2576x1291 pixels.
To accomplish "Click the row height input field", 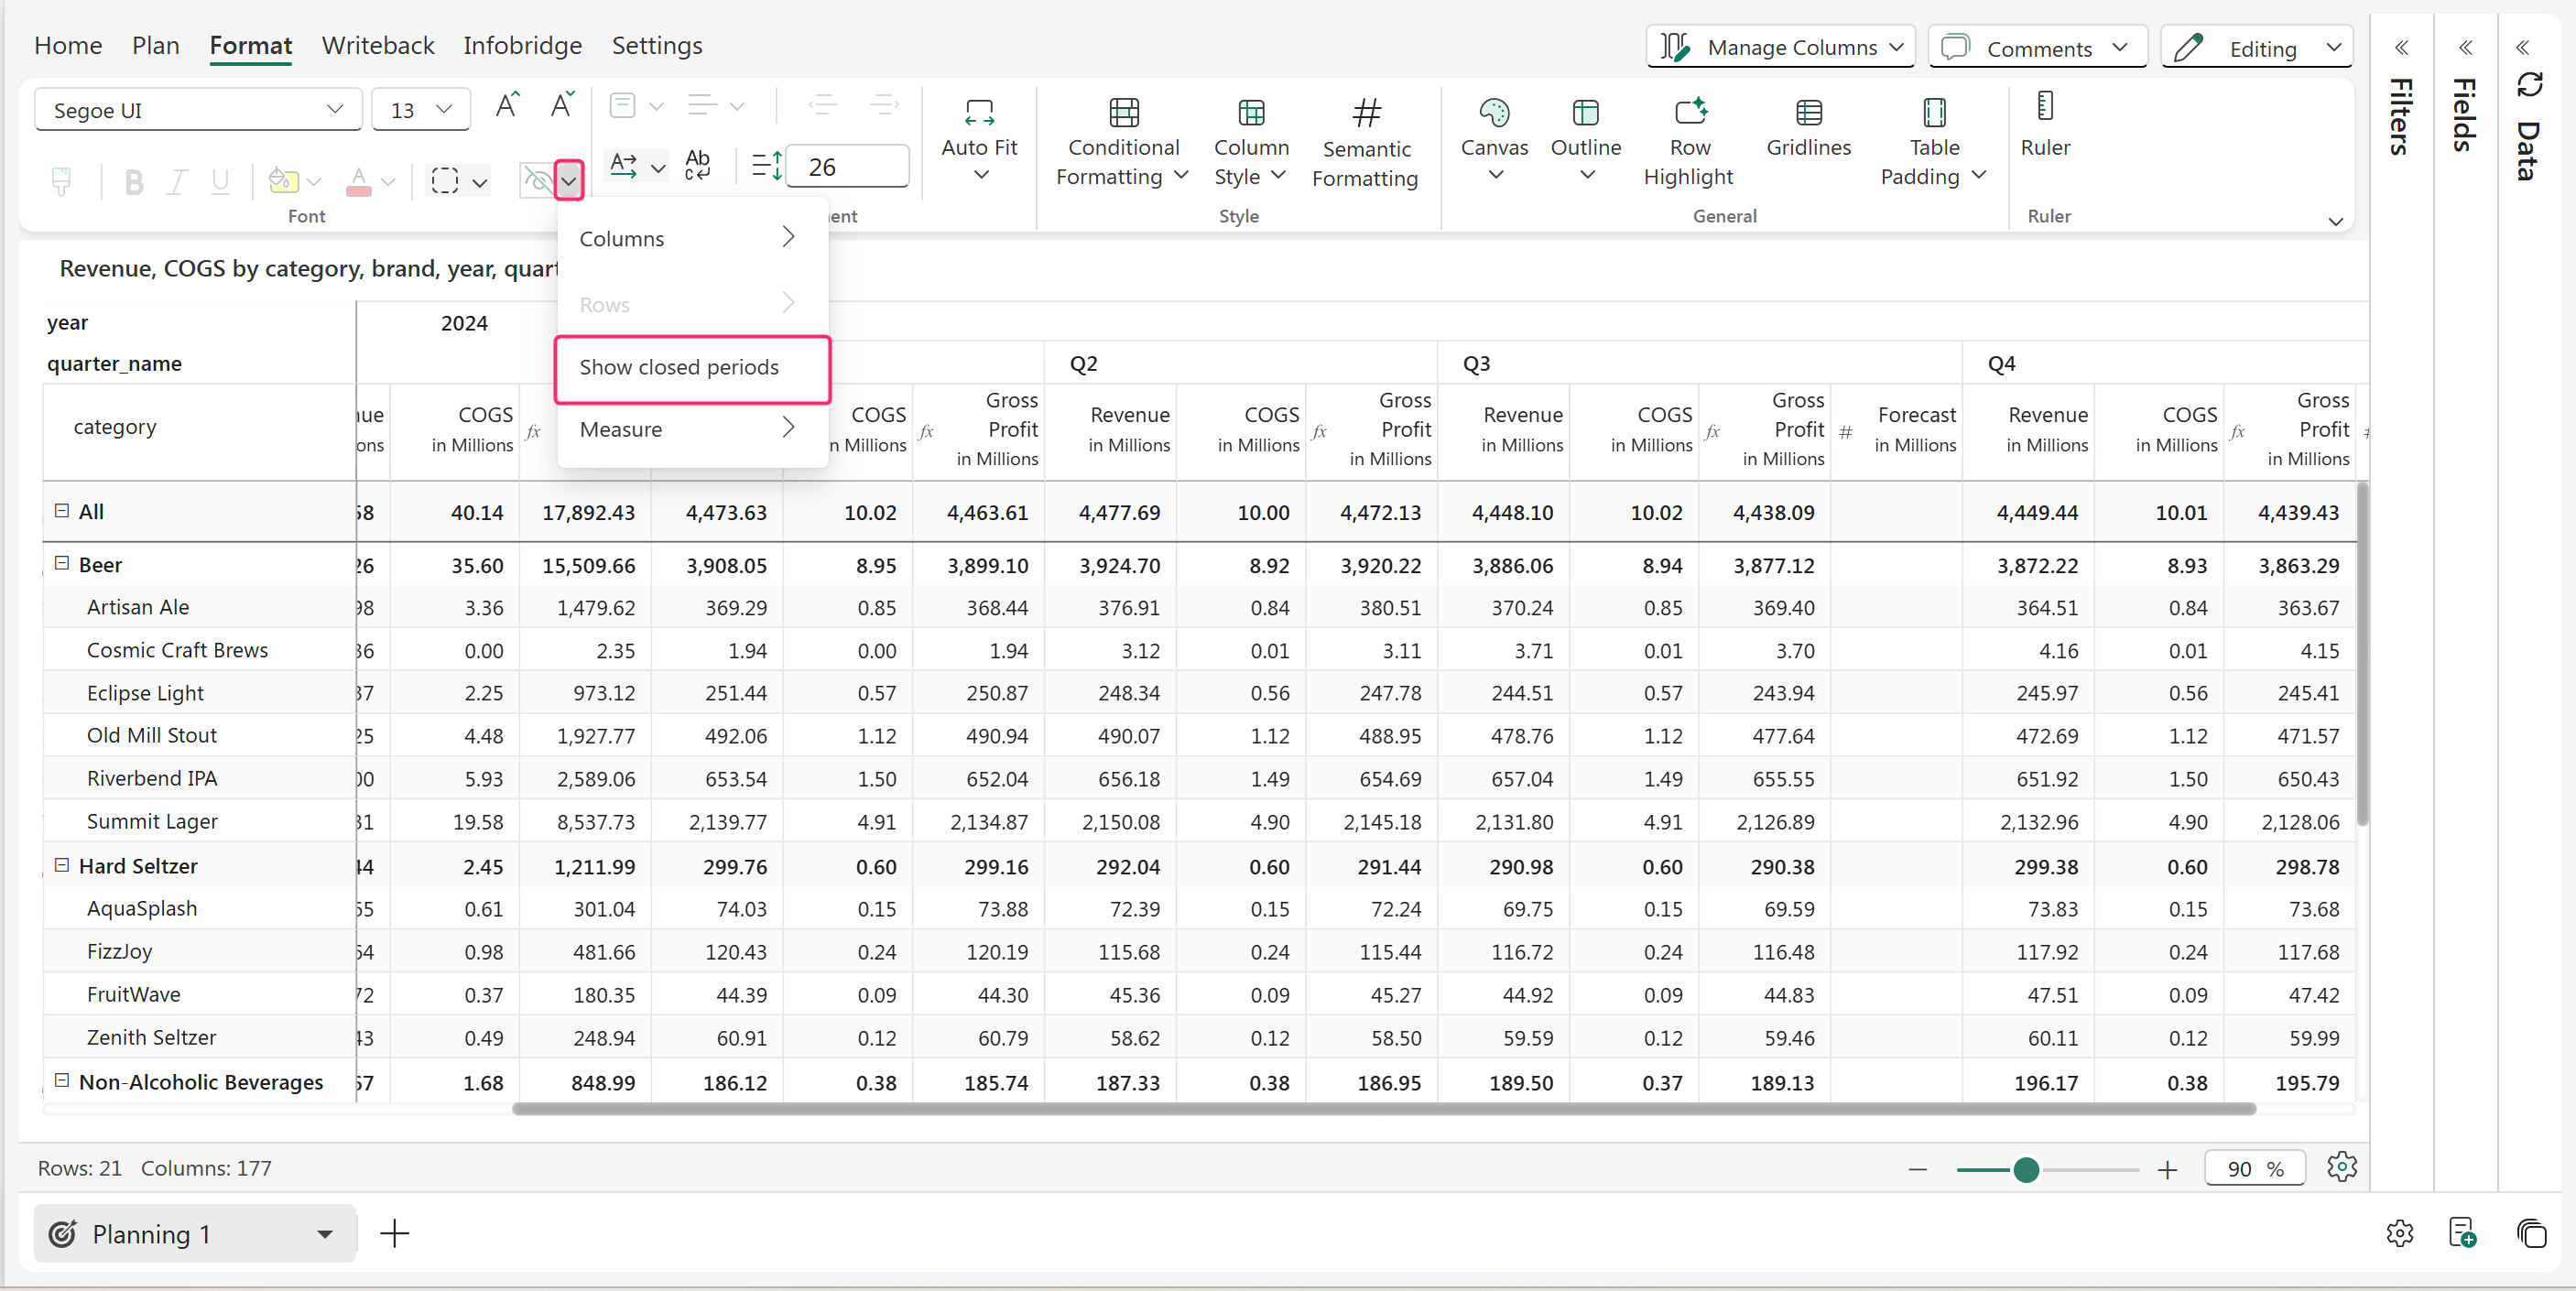I will [846, 167].
